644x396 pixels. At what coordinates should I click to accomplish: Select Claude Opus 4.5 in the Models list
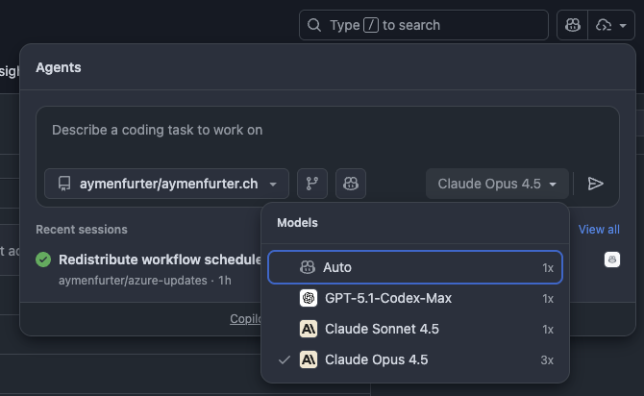tap(415, 359)
